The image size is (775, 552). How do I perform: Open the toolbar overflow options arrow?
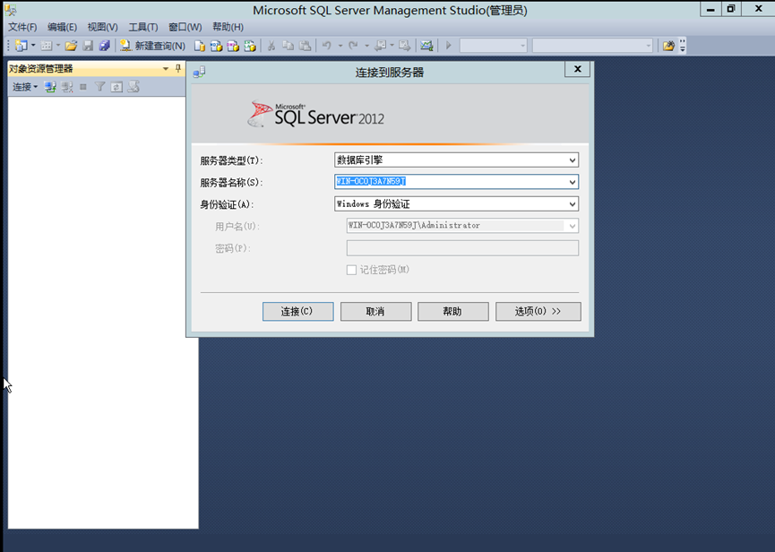click(683, 46)
